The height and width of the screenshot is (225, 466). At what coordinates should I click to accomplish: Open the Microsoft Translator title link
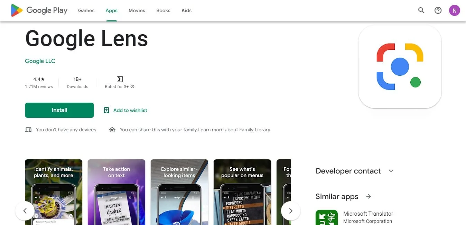(x=368, y=214)
